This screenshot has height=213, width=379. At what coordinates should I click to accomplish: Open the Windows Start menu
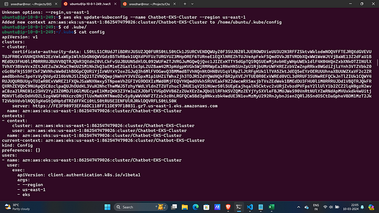[107, 207]
